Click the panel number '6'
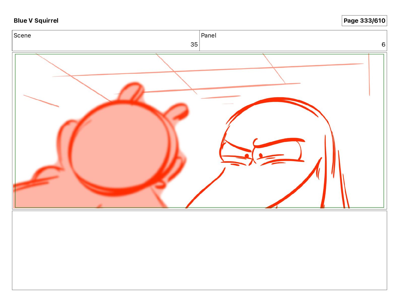Screen dimensions: 399x308 click(383, 45)
